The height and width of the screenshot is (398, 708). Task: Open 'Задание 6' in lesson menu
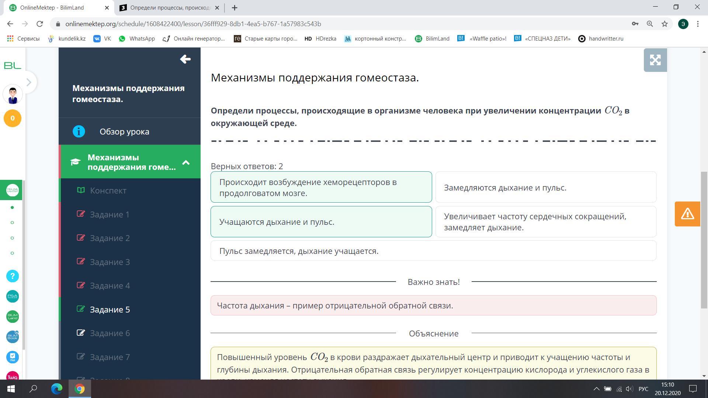[110, 333]
